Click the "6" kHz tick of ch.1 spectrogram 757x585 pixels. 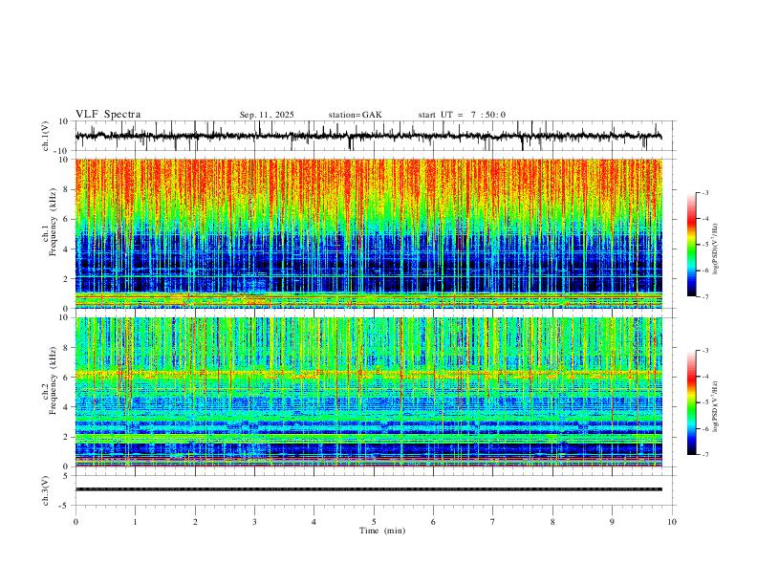pyautogui.click(x=67, y=219)
